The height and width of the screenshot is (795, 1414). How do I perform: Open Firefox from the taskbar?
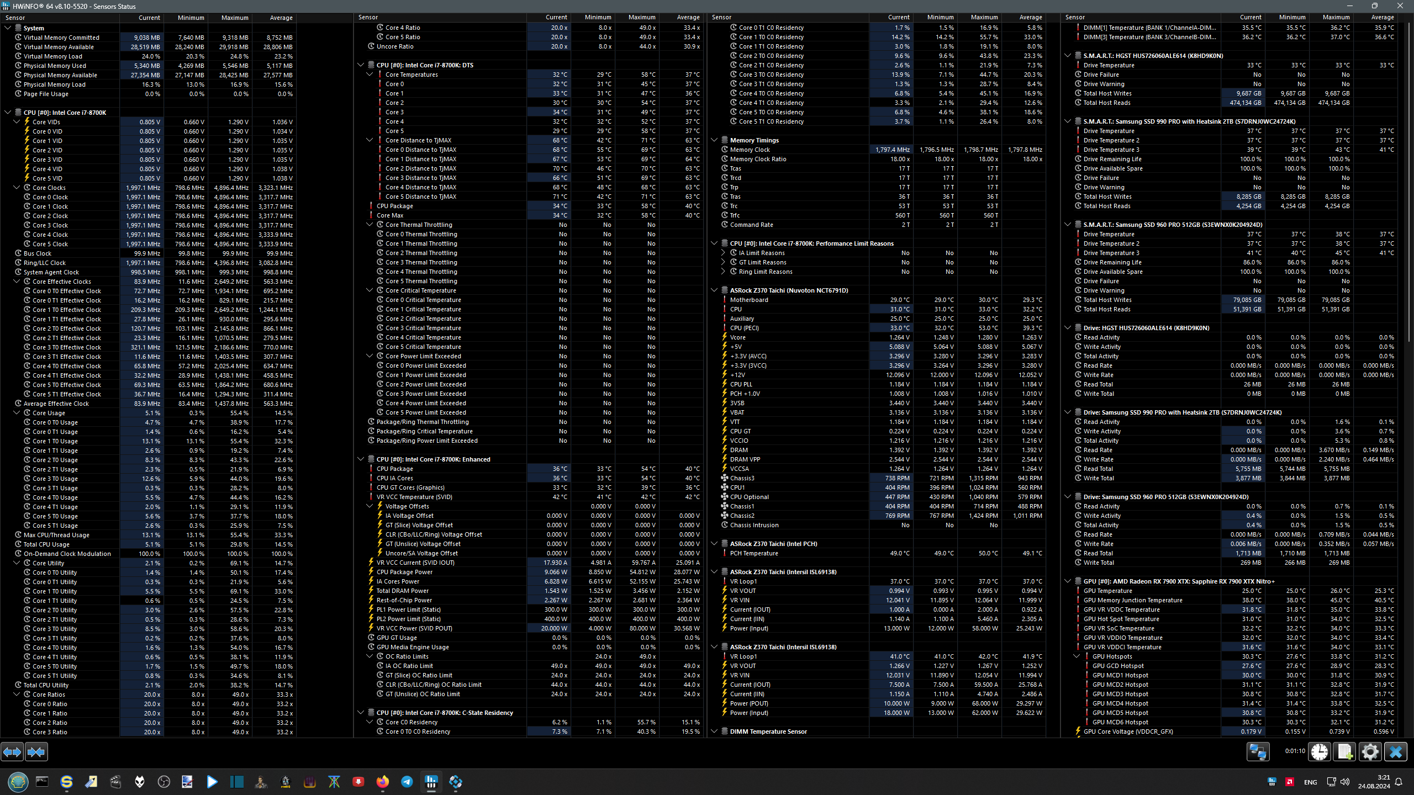[x=382, y=782]
